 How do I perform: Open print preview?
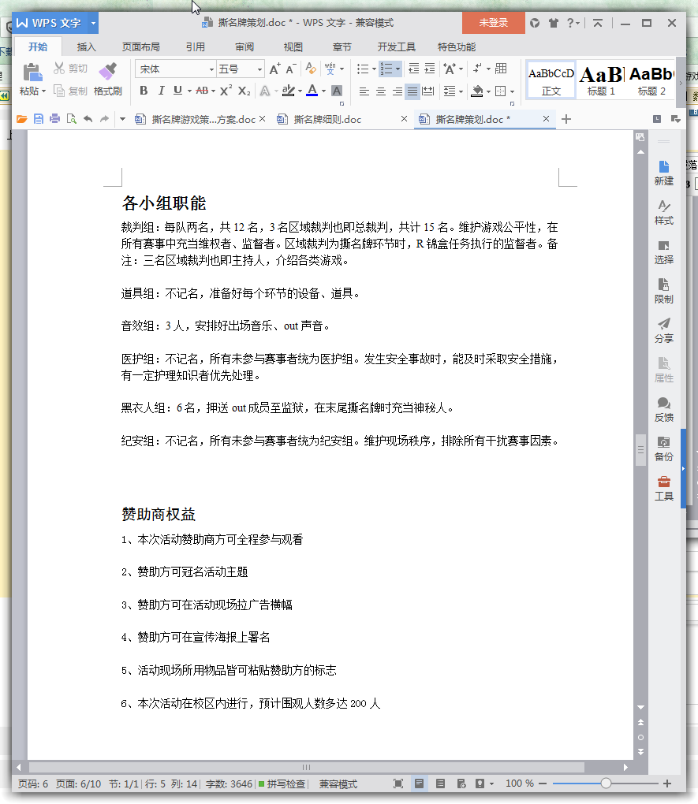point(71,119)
